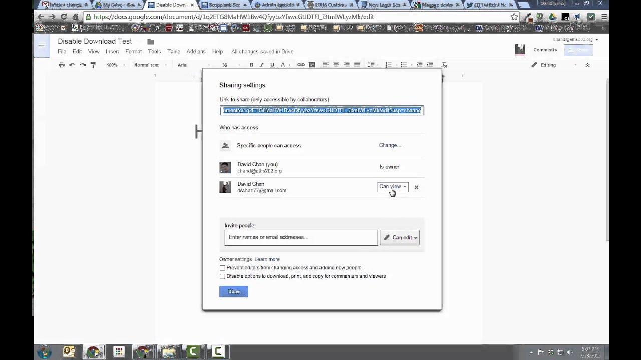Click the insert comment icon in toolbar
The width and height of the screenshot is (641, 360).
pyautogui.click(x=312, y=65)
